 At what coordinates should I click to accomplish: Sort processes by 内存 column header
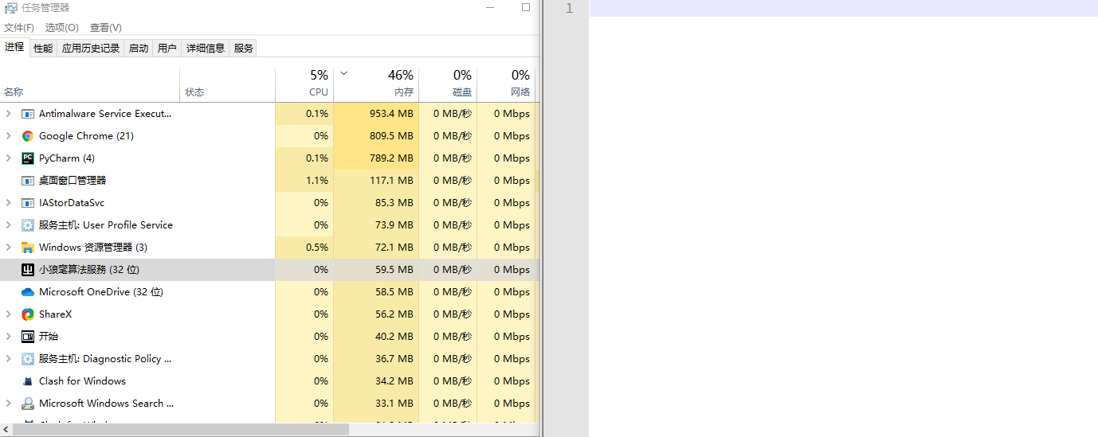[x=376, y=85]
